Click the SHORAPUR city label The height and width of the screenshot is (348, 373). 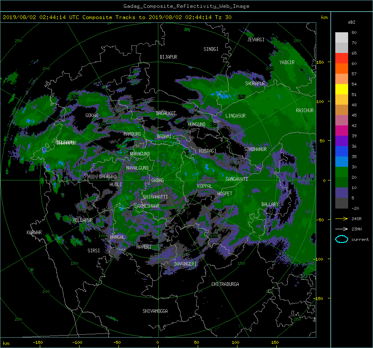click(255, 84)
